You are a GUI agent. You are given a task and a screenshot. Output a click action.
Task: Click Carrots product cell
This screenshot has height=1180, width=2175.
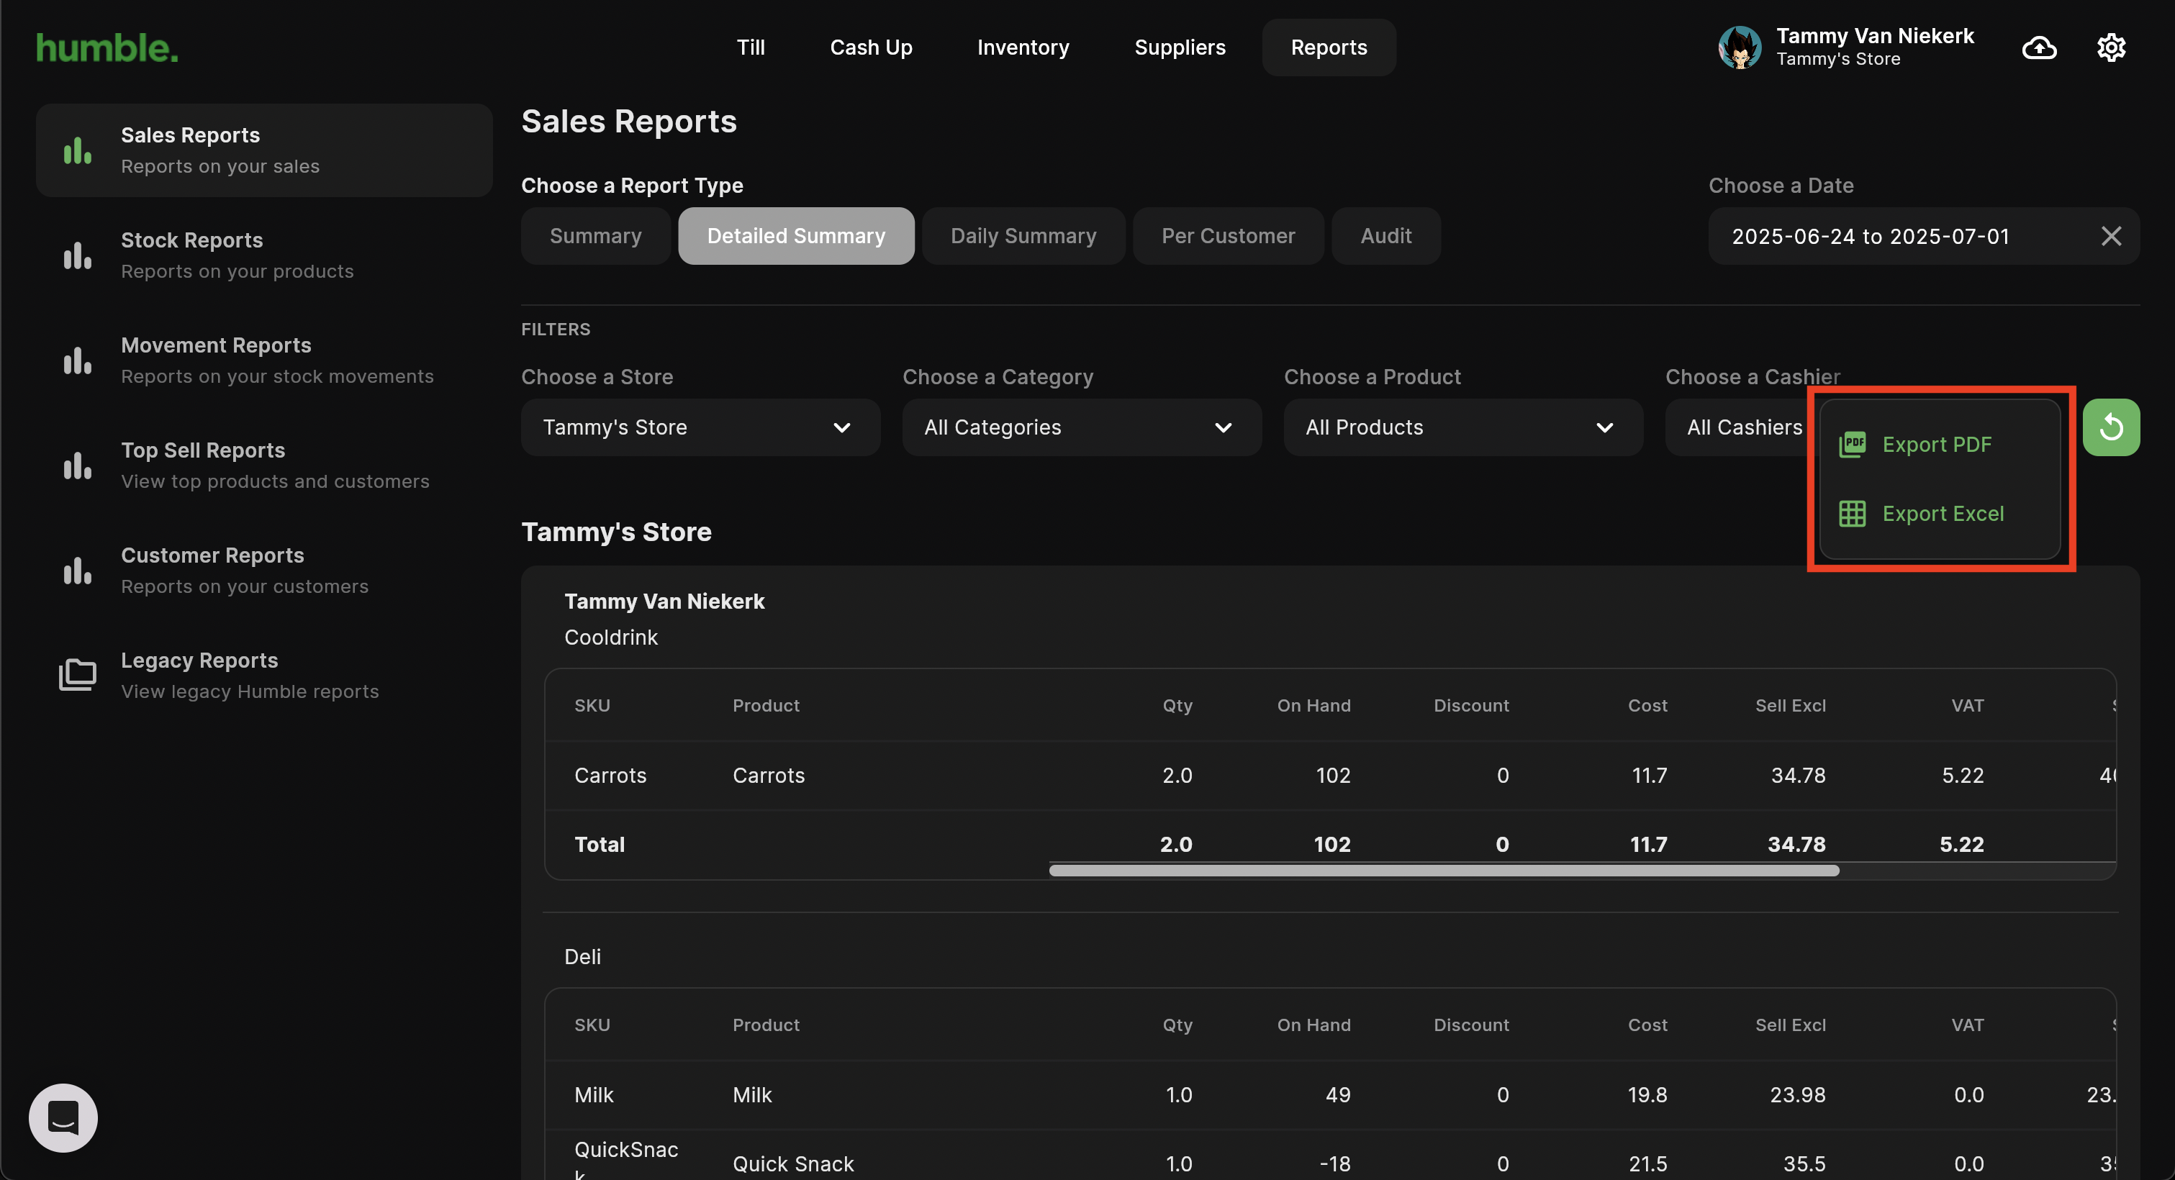[769, 775]
